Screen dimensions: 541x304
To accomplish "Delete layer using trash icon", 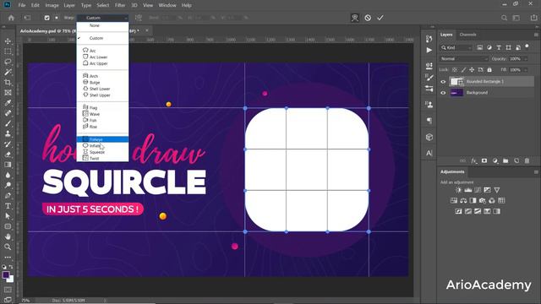I will pyautogui.click(x=527, y=160).
